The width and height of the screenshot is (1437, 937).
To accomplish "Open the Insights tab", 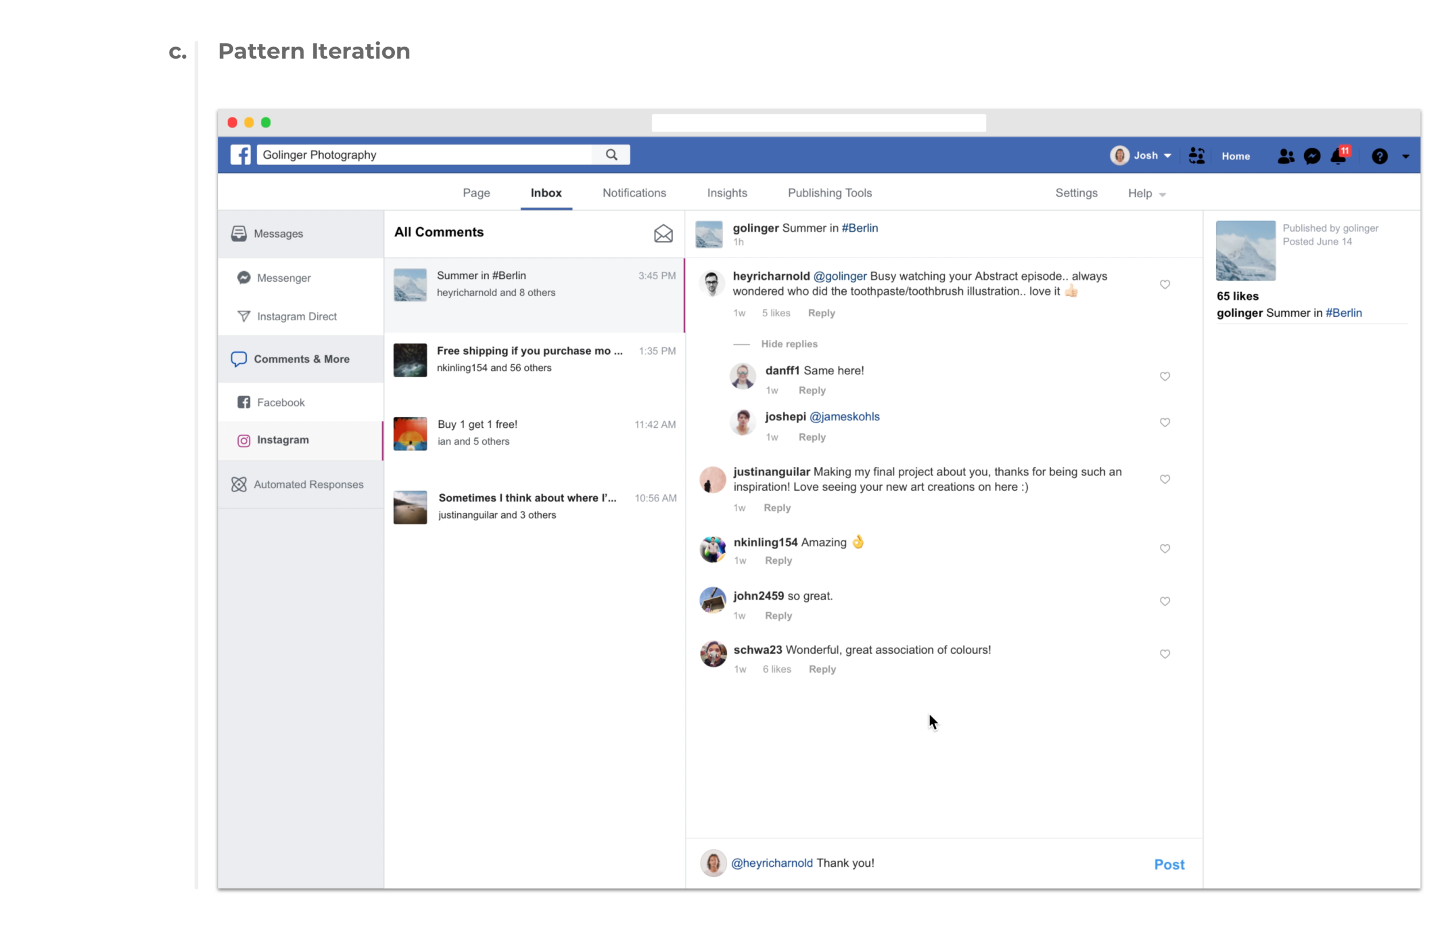I will [x=727, y=193].
